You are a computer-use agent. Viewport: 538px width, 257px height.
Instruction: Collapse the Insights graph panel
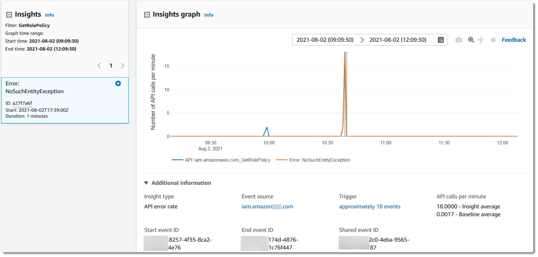[147, 15]
